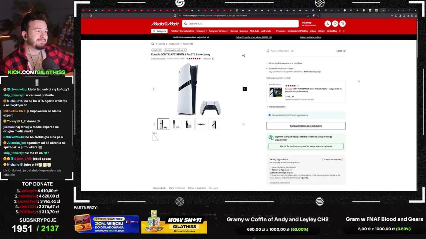Show previous product image arrow
This screenshot has height=239, width=426.
point(153,89)
